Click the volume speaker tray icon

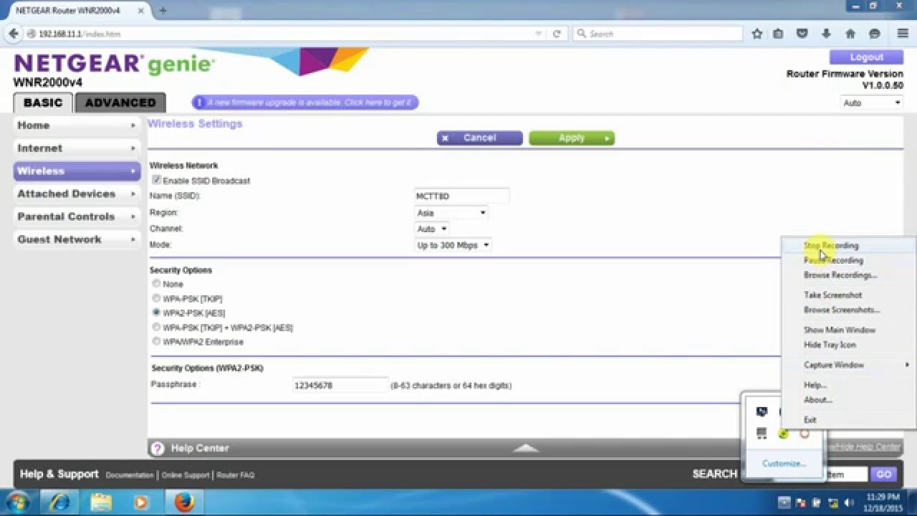pos(850,502)
